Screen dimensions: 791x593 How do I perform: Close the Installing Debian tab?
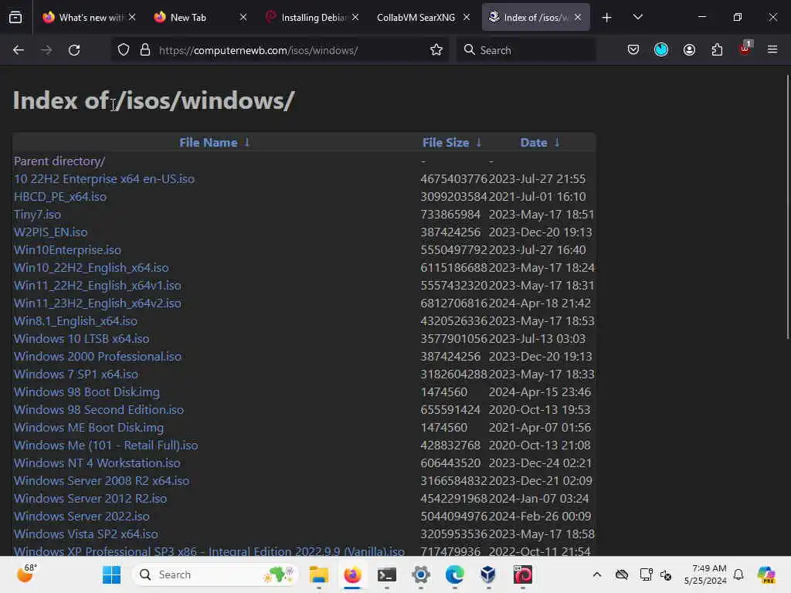tap(355, 18)
